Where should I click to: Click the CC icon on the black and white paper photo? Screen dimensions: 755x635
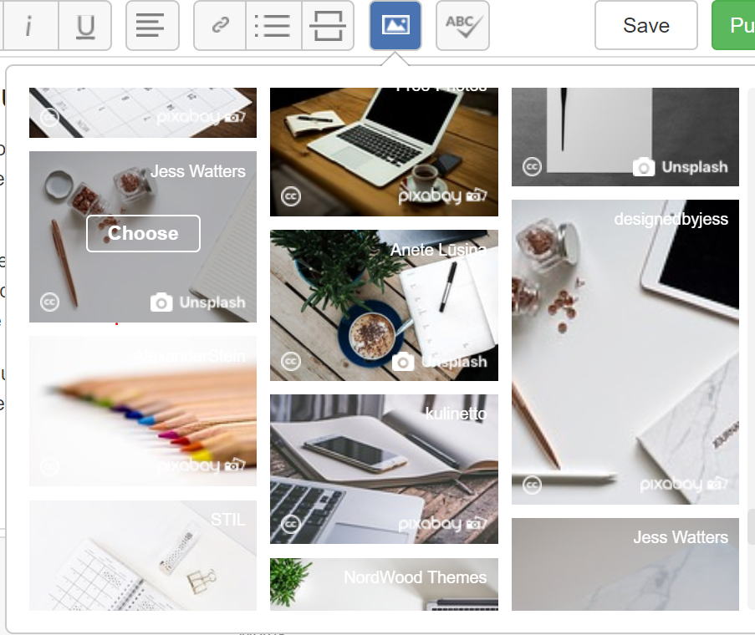tap(532, 167)
